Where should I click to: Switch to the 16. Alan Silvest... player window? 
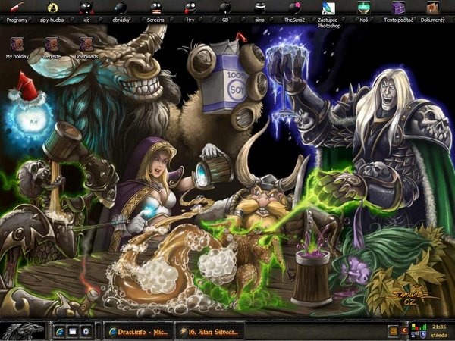pyautogui.click(x=210, y=332)
